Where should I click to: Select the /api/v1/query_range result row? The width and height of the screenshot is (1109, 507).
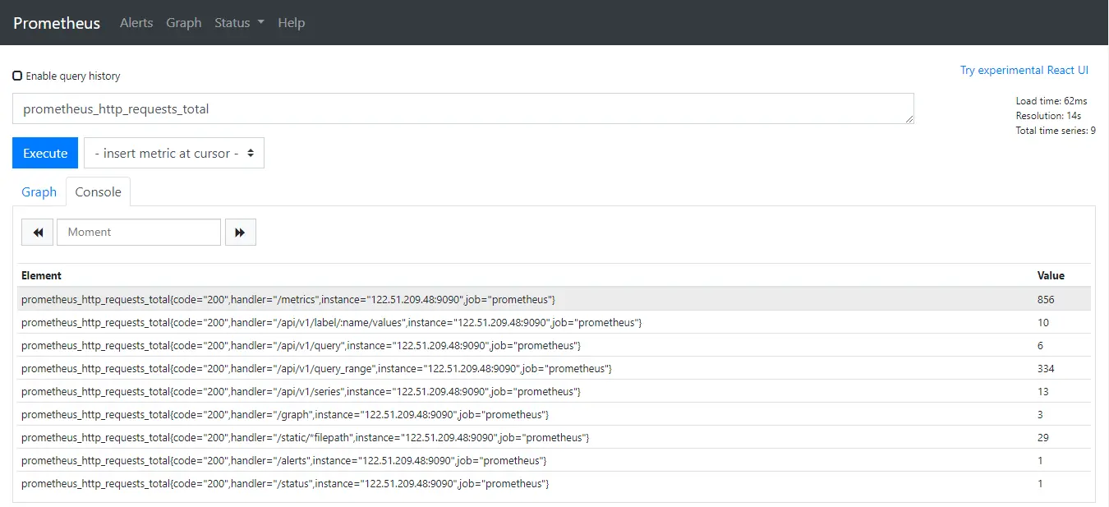pyautogui.click(x=316, y=369)
